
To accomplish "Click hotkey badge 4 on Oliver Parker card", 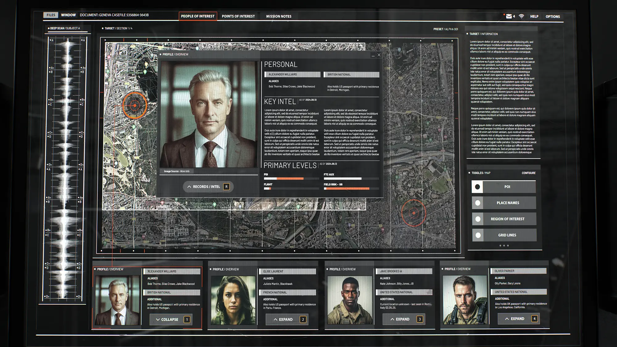I will (535, 319).
